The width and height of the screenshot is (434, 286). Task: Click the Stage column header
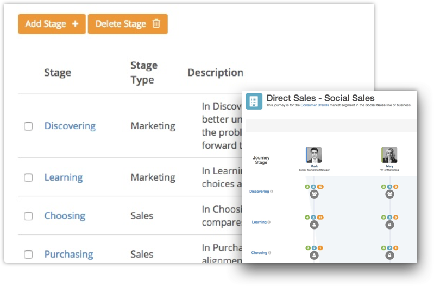58,73
